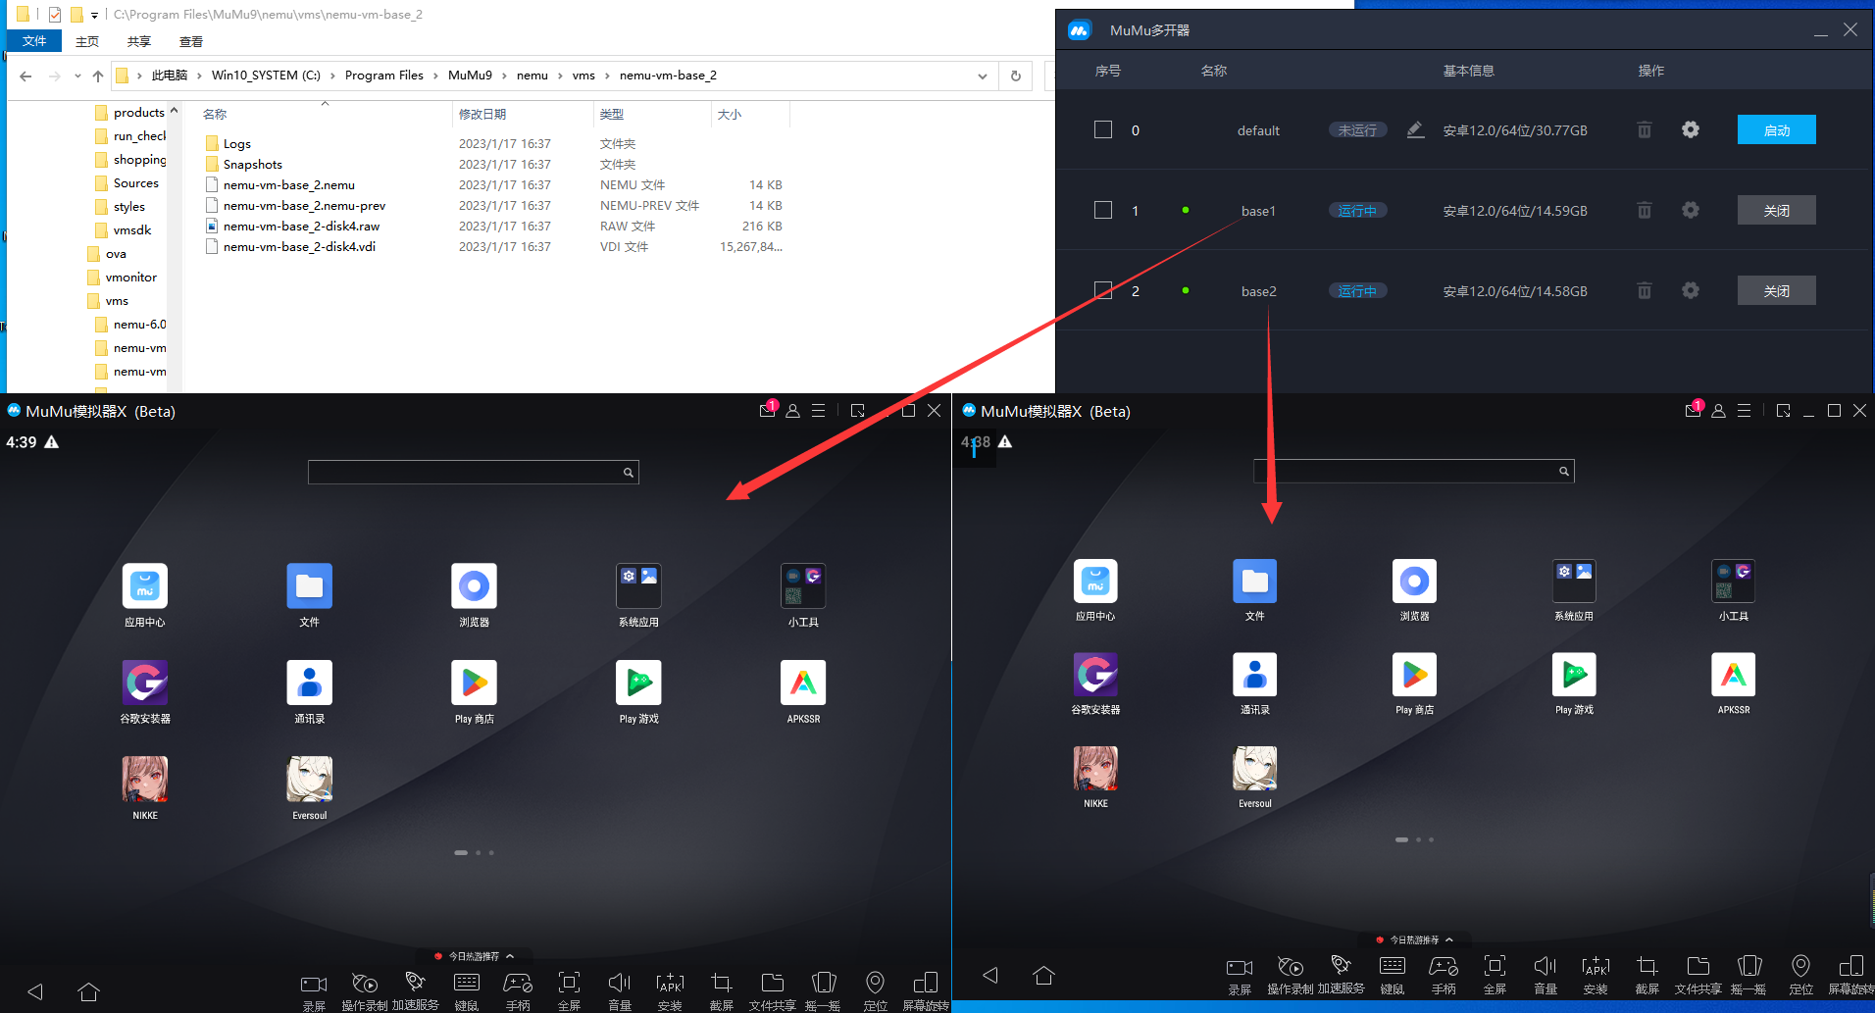The height and width of the screenshot is (1013, 1875).
Task: Launch 谷歌安装器 in left emulator
Action: click(x=145, y=683)
